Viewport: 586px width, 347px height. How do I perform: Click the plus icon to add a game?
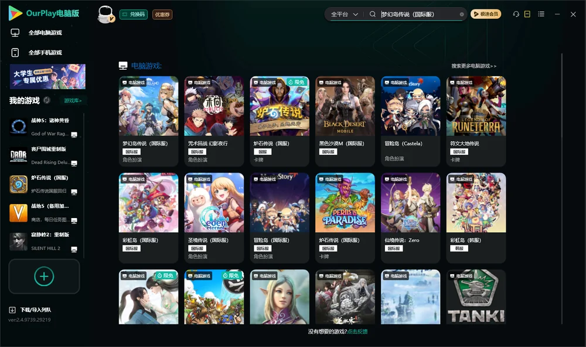pyautogui.click(x=44, y=276)
